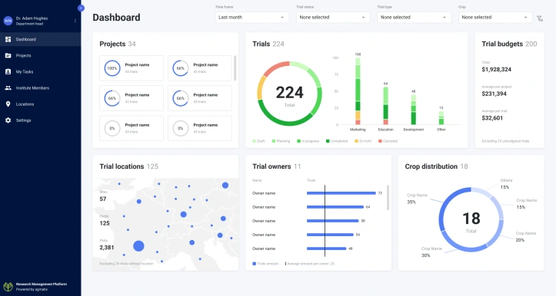Click the average per trial value $32,601

click(x=492, y=118)
